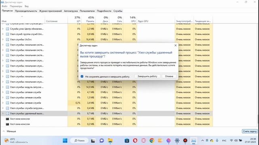The height and width of the screenshot is (145, 259).
Task: Open the "Параметры" menu
Action: click(x=16, y=6)
